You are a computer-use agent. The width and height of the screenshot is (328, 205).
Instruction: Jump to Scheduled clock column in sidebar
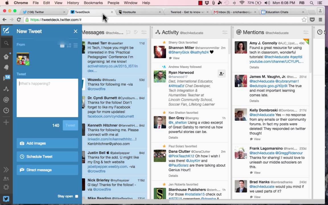click(x=6, y=110)
